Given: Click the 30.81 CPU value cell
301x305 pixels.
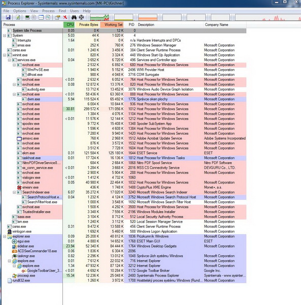Looking at the screenshot, I should [69, 109].
